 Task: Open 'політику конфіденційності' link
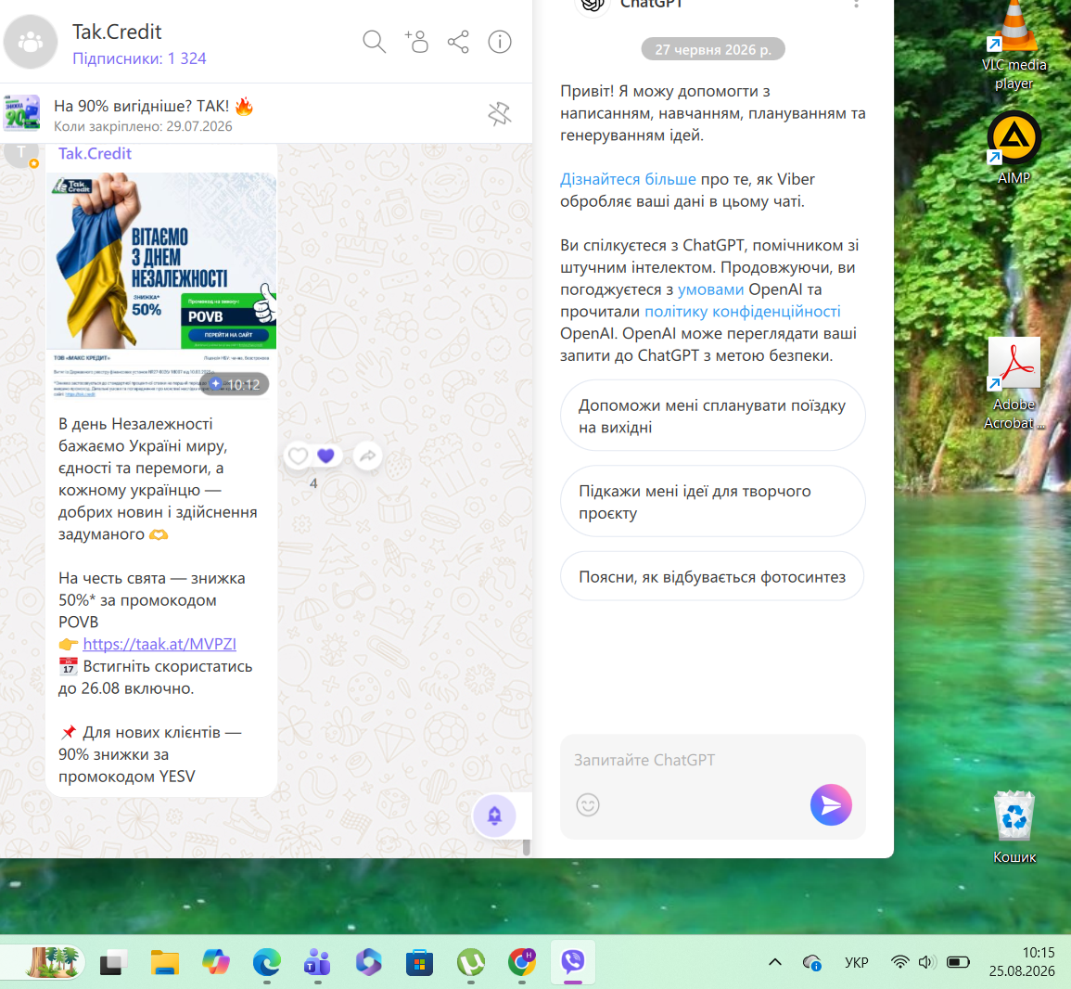[x=743, y=311]
